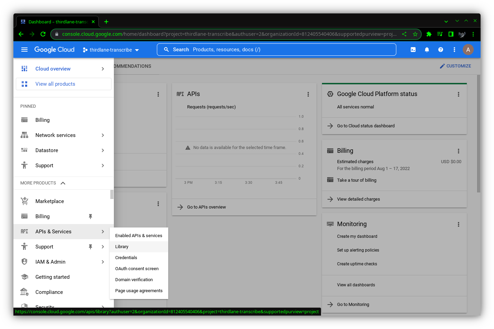This screenshot has height=329, width=494.
Task: Expand IAM & Admin submenu arrow
Action: pos(103,262)
